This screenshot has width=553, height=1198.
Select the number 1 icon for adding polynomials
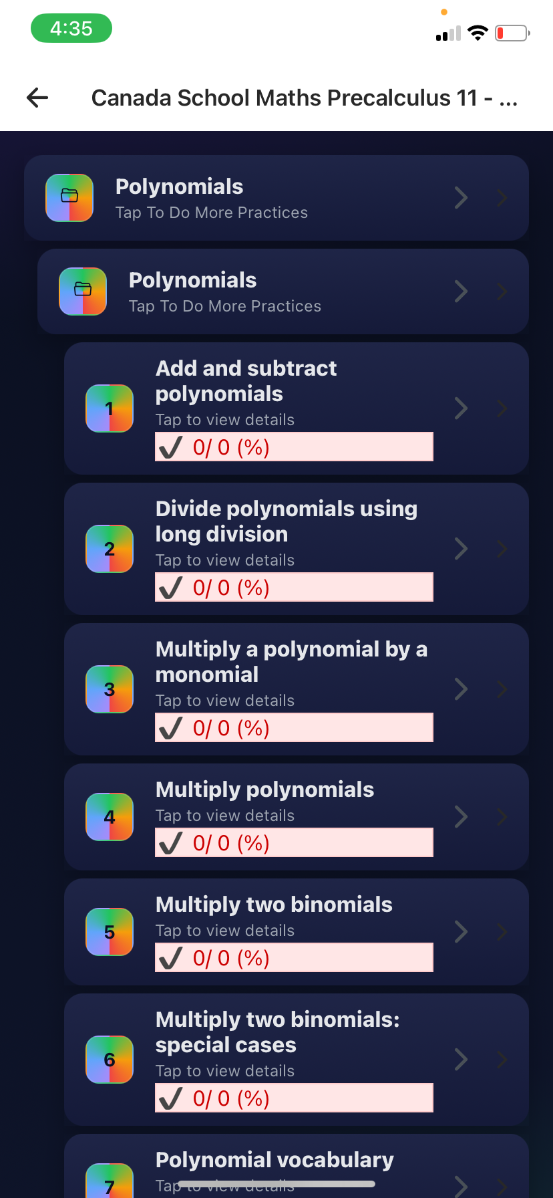pyautogui.click(x=110, y=408)
